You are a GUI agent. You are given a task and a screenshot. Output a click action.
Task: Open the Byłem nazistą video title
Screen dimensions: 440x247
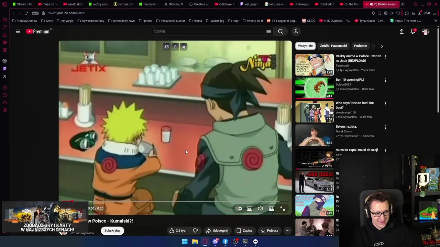click(x=346, y=127)
